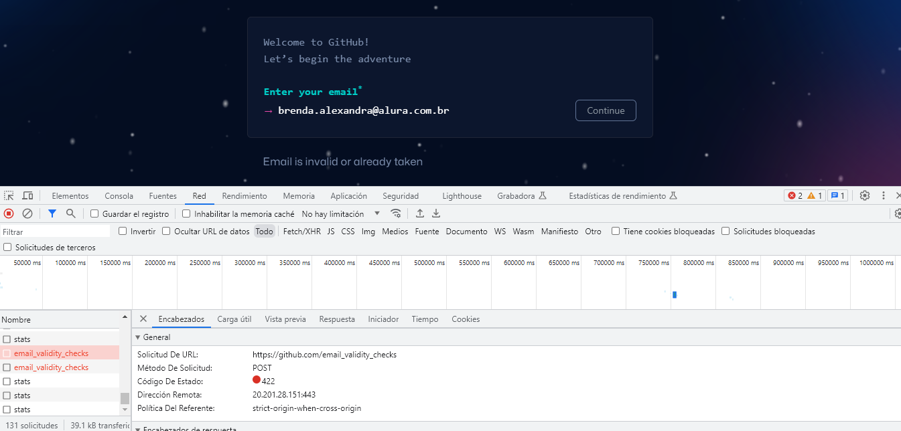This screenshot has height=431, width=901.
Task: Activate the inspect element picker icon
Action: click(9, 195)
